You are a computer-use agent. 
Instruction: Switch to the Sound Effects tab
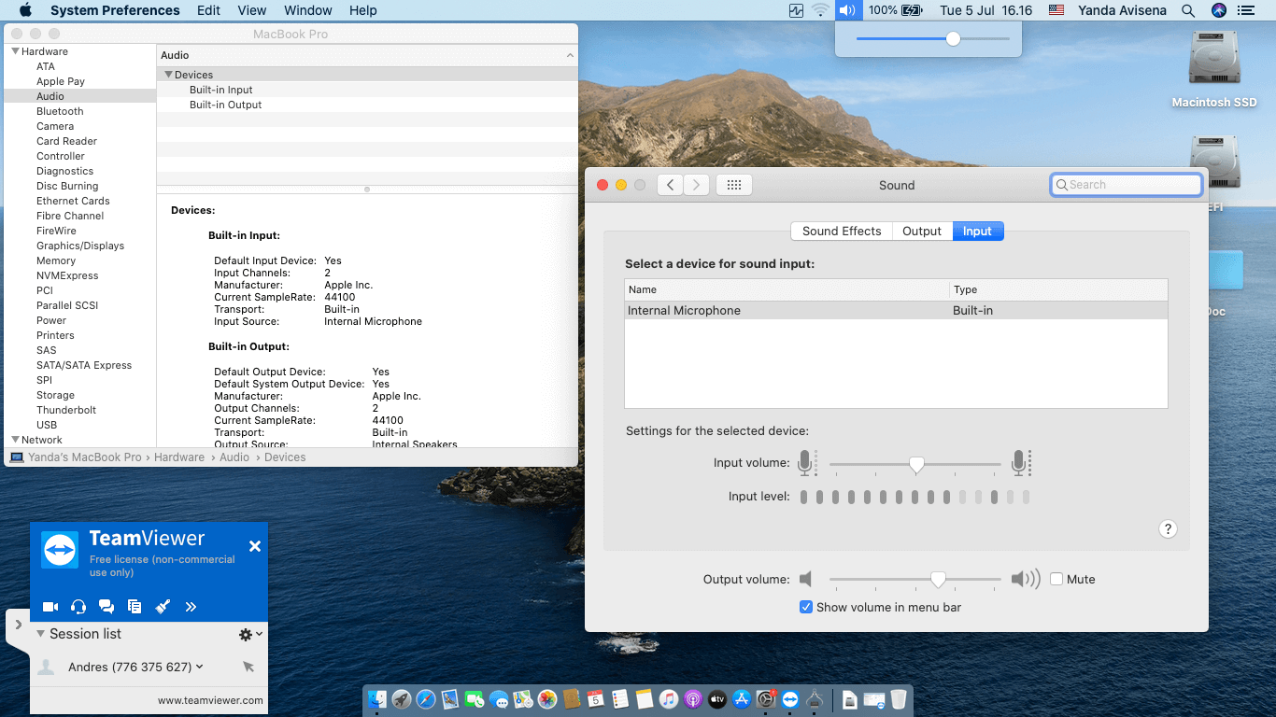tap(841, 232)
